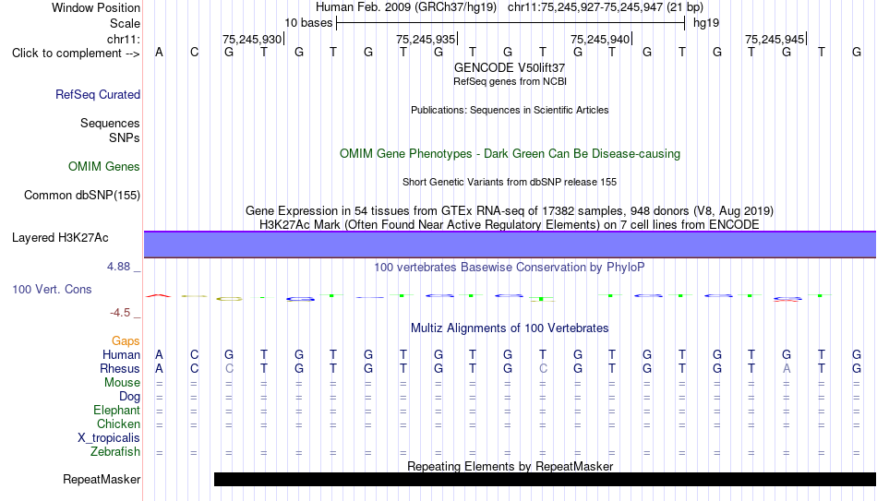Viewport: 877px width, 501px height.
Task: Click the 'Mouse' species label
Action: [123, 383]
